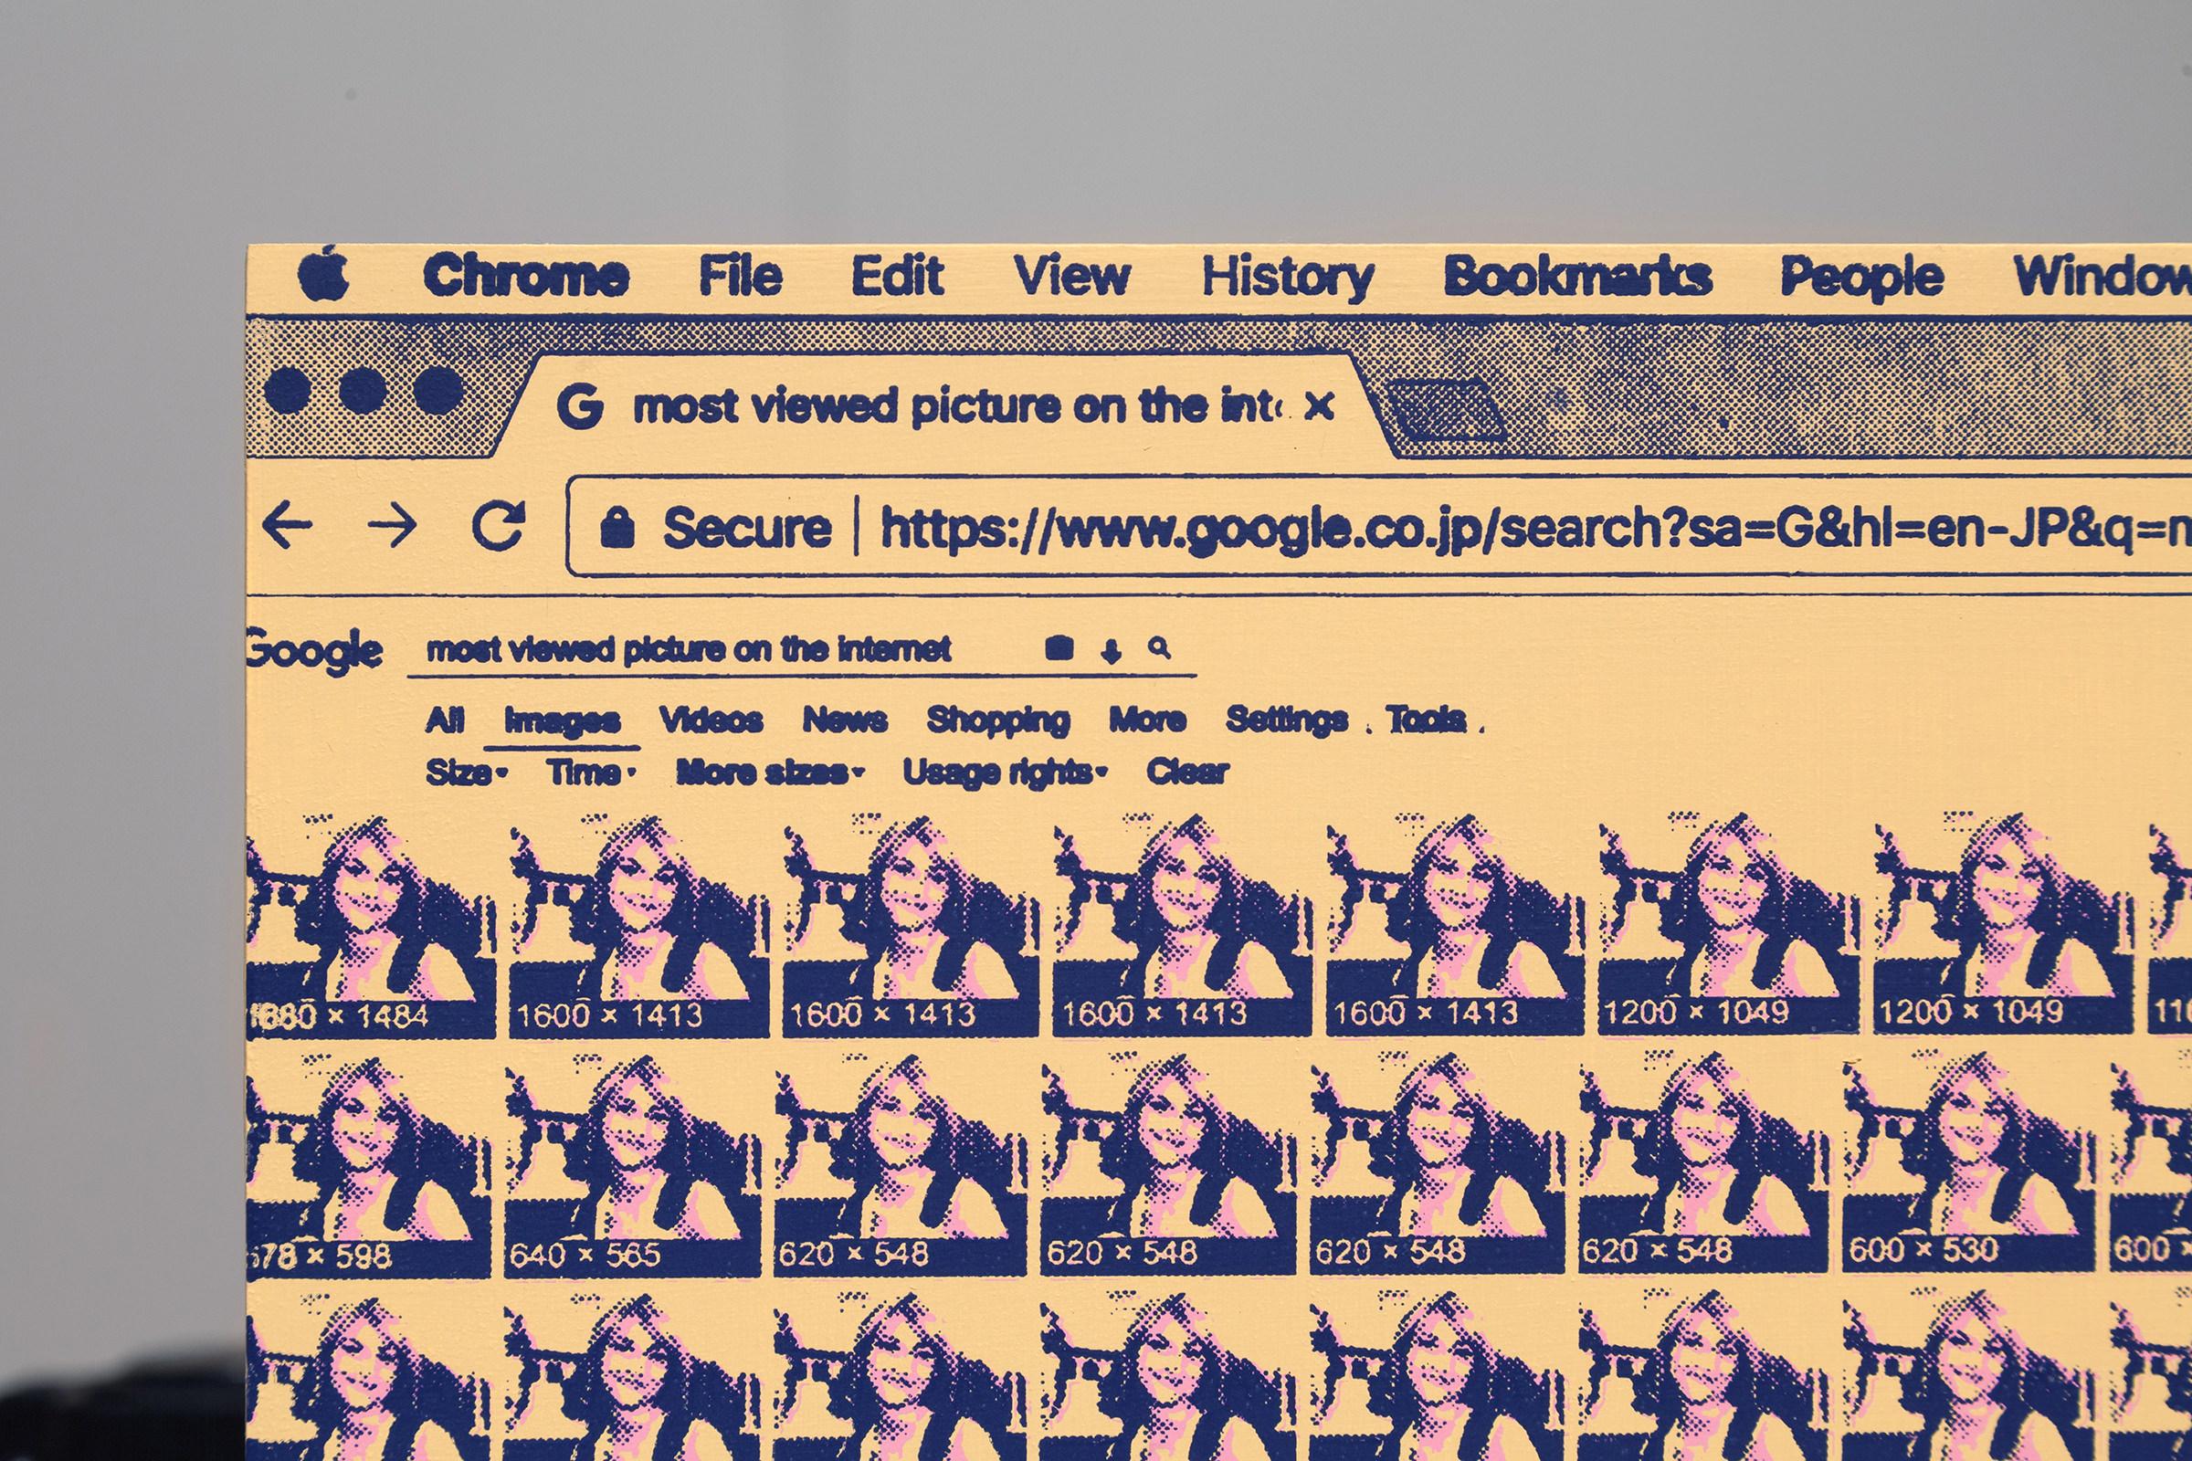Open the Chrome application menu

(526, 277)
